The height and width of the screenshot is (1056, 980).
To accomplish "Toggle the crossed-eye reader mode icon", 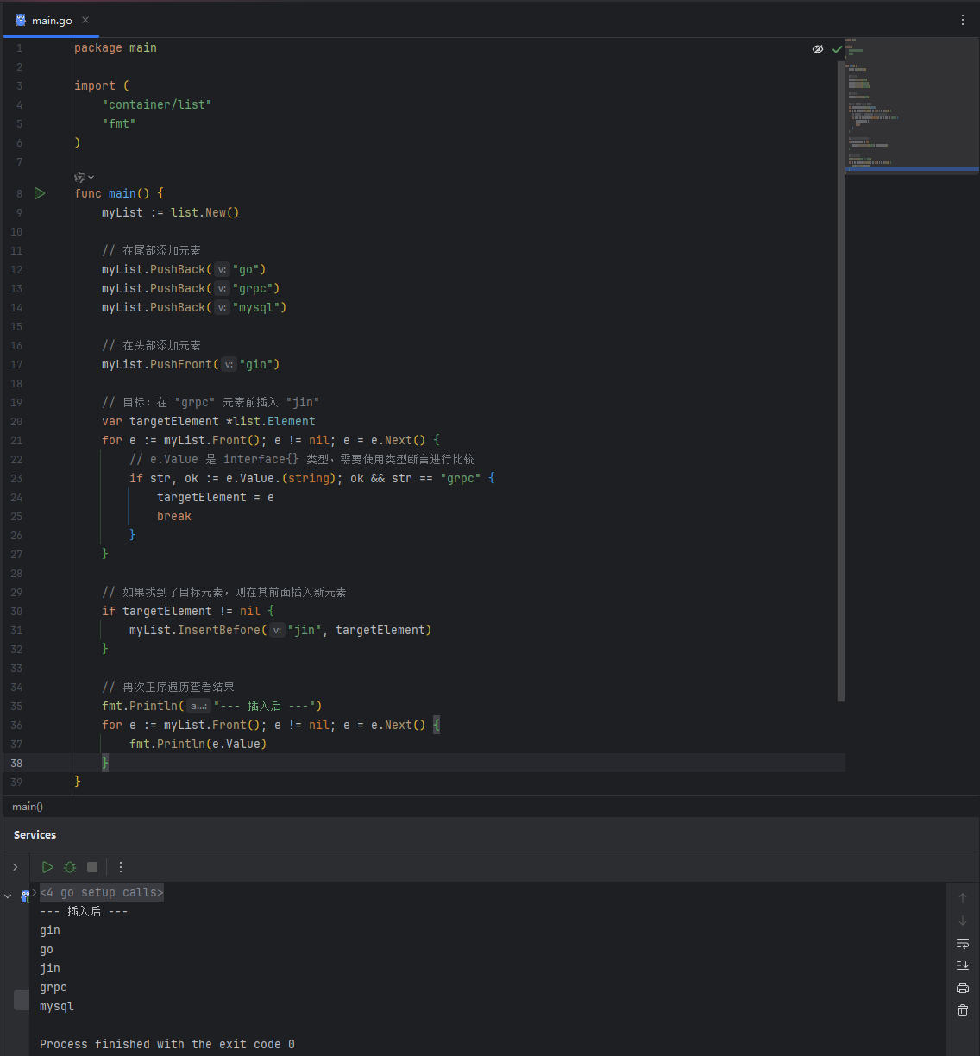I will pyautogui.click(x=818, y=49).
